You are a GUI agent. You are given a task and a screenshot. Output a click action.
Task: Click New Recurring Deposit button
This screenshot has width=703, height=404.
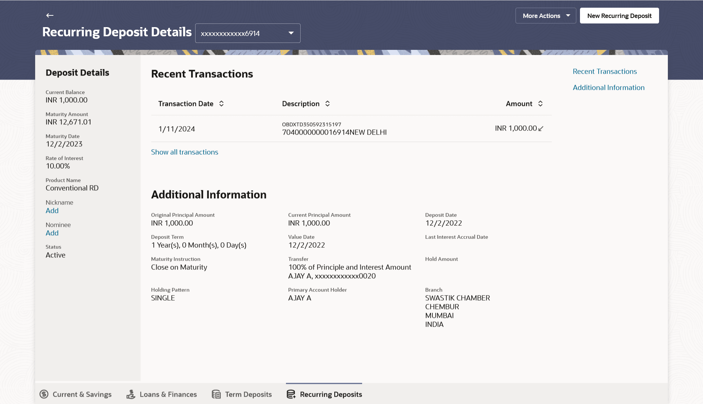[619, 16]
